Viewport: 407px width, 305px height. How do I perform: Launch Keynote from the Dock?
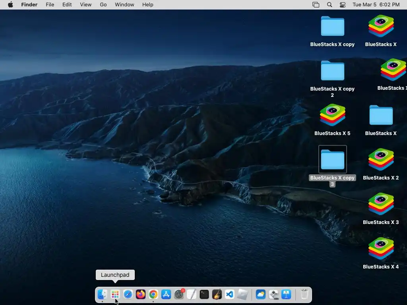tap(286, 294)
